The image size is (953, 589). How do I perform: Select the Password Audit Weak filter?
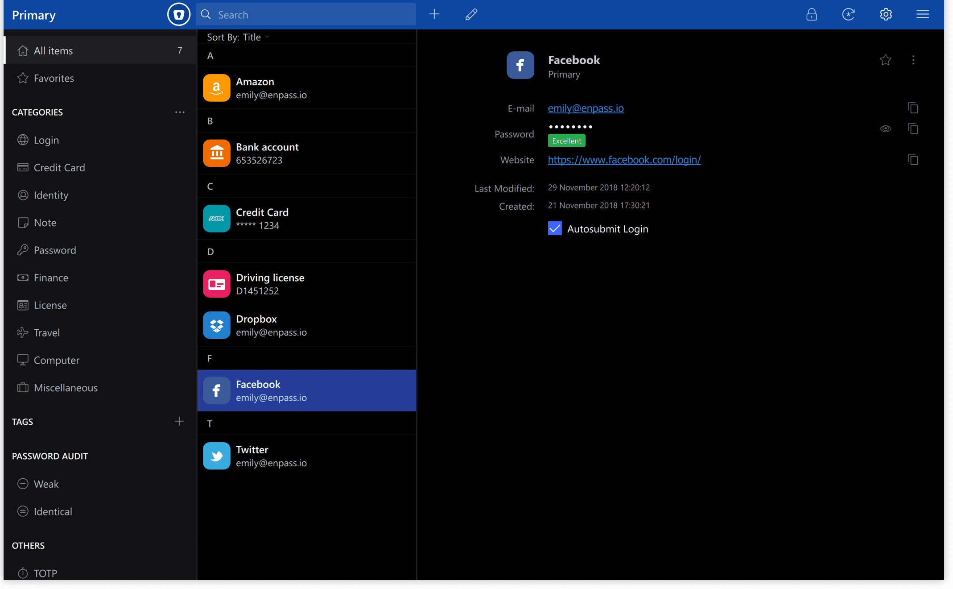point(45,483)
